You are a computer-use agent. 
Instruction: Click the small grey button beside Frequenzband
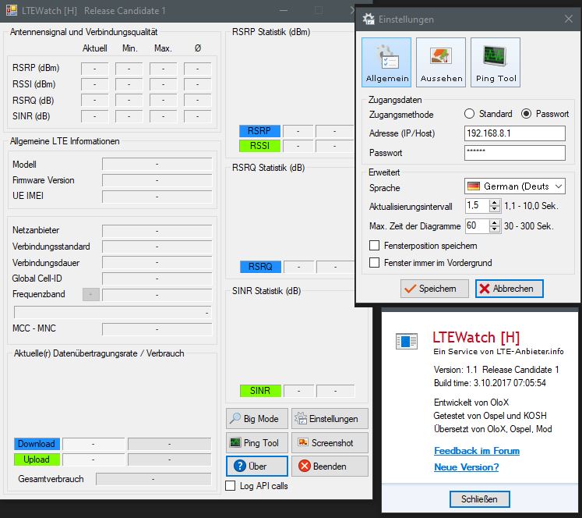(91, 294)
